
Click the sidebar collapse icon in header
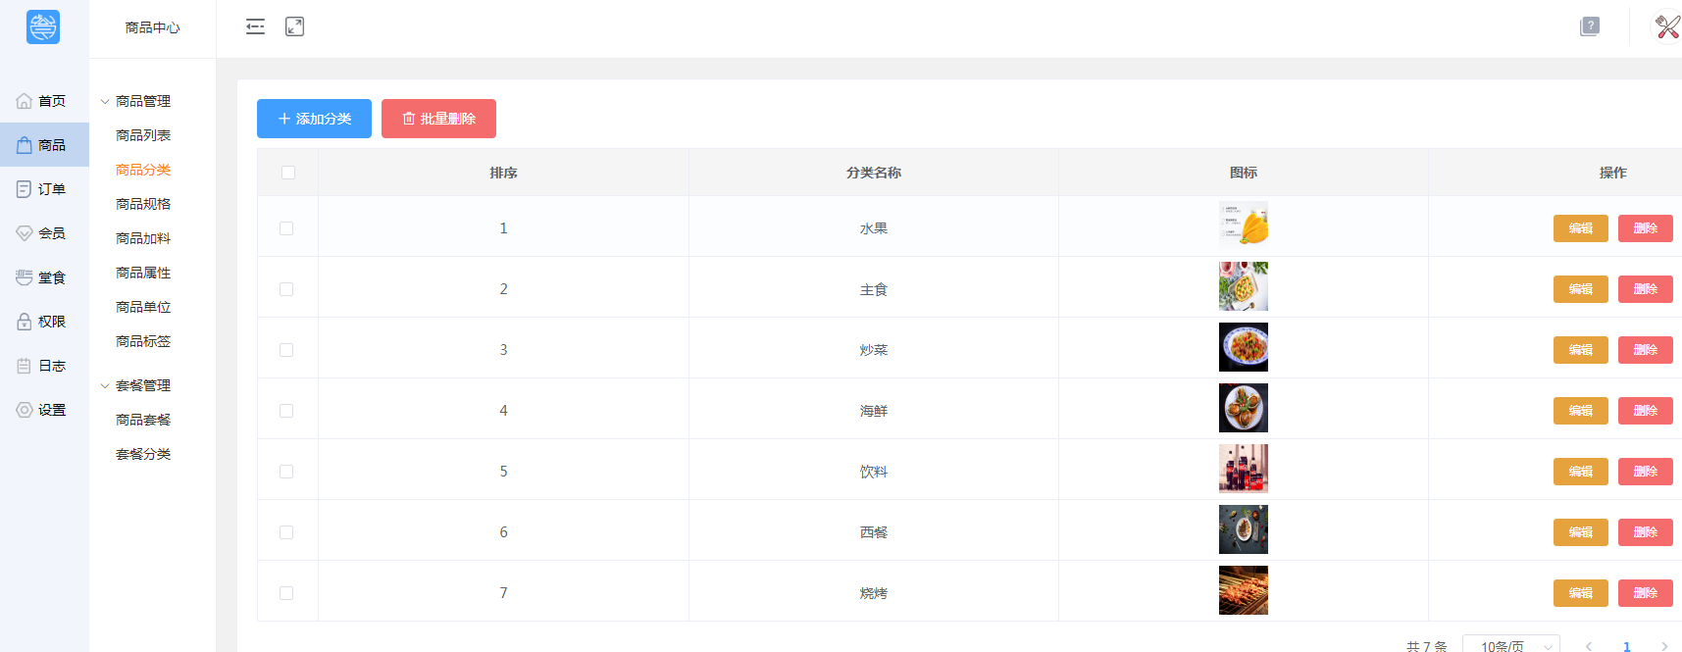click(255, 26)
